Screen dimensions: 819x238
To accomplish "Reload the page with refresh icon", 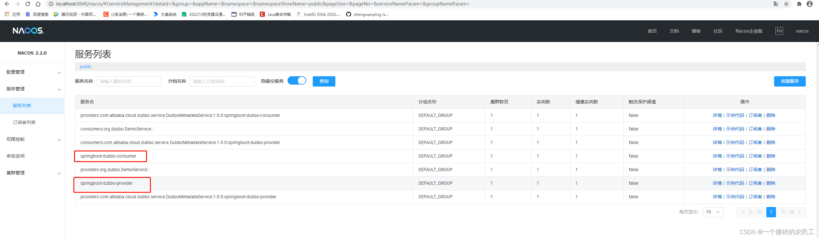I will pos(28,4).
